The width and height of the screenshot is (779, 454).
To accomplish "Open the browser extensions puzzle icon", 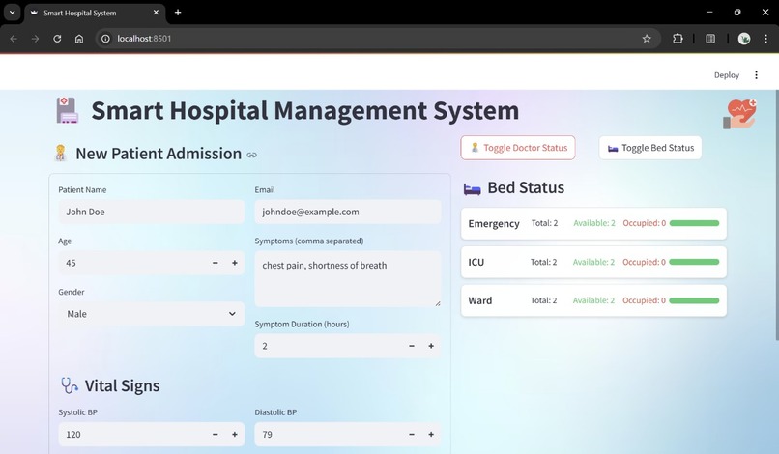I will tap(678, 39).
